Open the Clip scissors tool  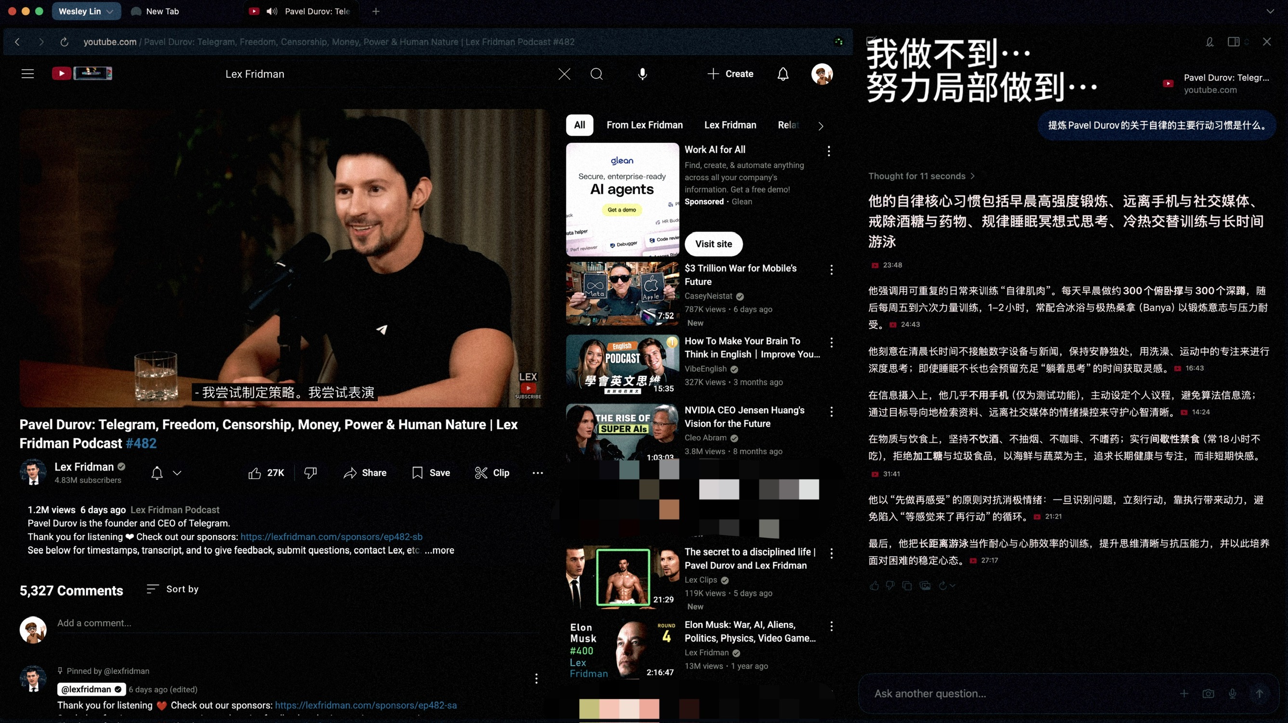pyautogui.click(x=491, y=473)
